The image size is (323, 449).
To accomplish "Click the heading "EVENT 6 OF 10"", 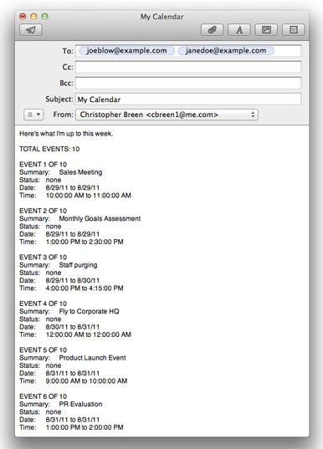I will coord(43,396).
